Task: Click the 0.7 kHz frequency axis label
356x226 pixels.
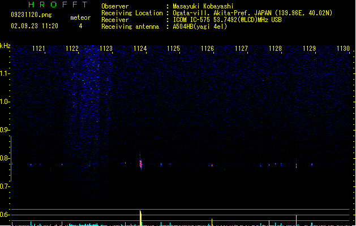Action: point(5,186)
